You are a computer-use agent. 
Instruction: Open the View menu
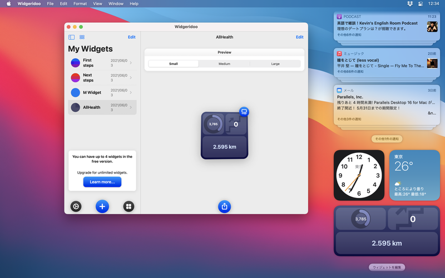pyautogui.click(x=97, y=4)
